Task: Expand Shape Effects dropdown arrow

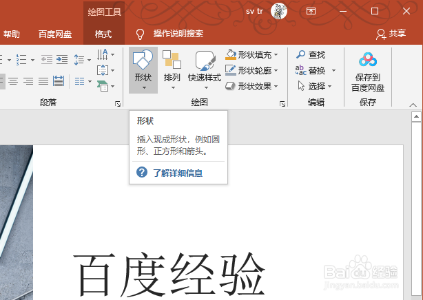Action: [276, 87]
